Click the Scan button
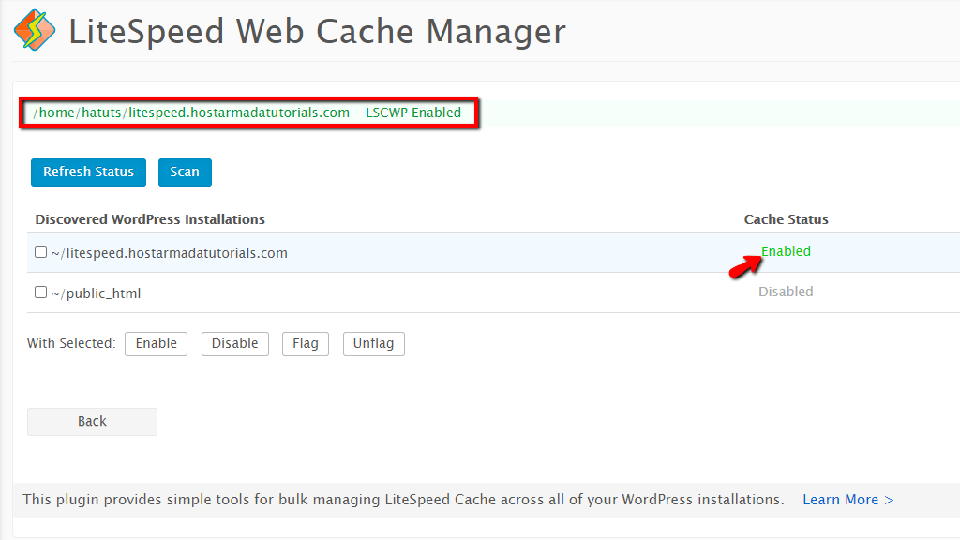Screen dimensions: 960x540 pyautogui.click(x=185, y=172)
